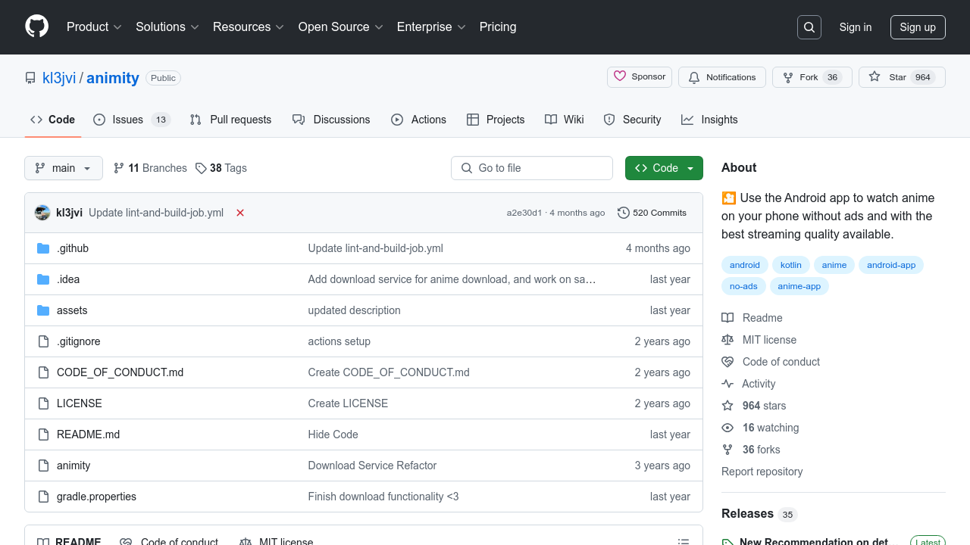Switch to the Actions tab
The width and height of the screenshot is (970, 545).
[x=418, y=120]
